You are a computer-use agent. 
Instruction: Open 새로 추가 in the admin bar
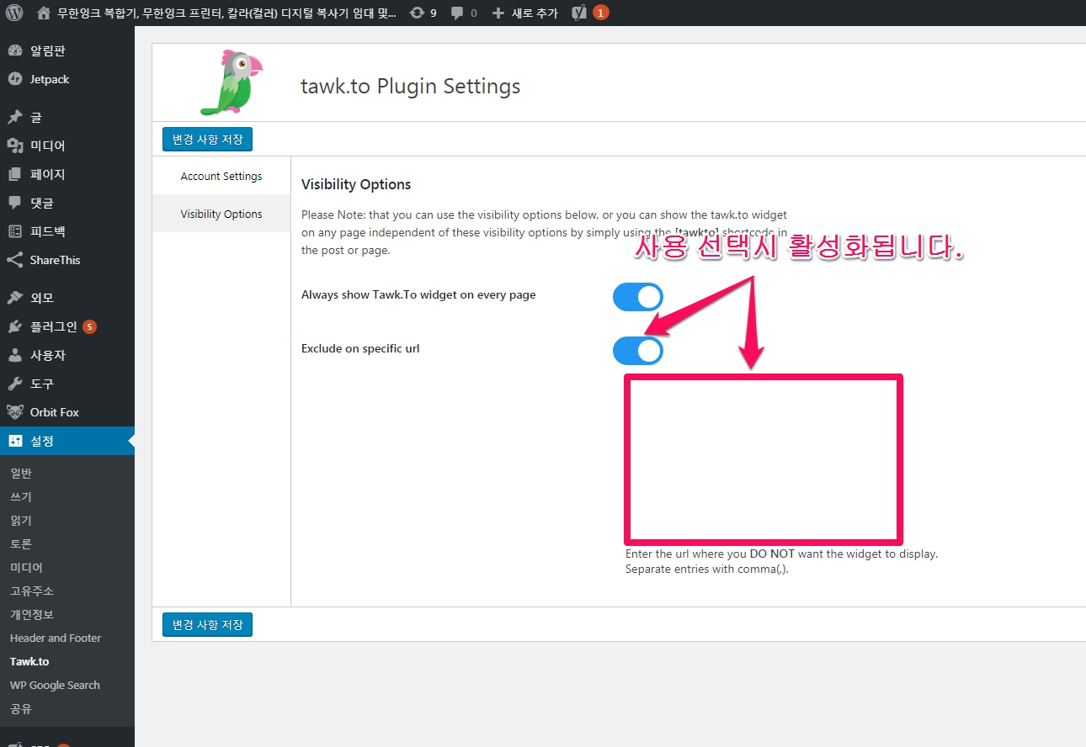(x=525, y=13)
